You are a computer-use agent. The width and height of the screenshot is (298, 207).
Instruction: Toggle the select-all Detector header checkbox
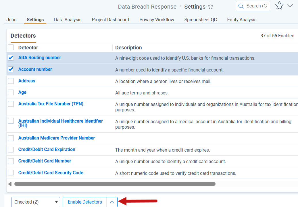point(11,47)
